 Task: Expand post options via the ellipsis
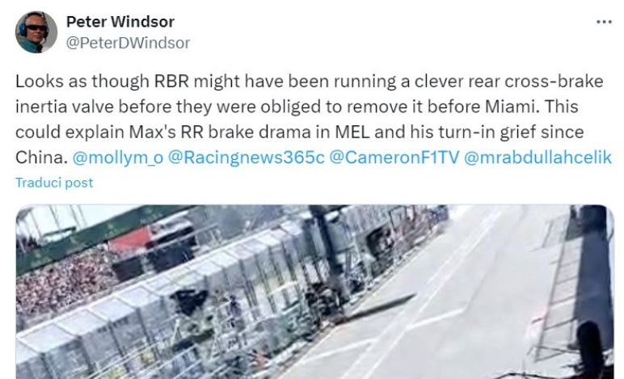pos(604,22)
